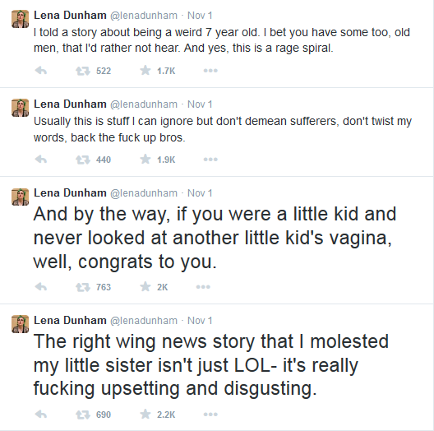Reply to the 'back the fuck up bros' tweet
The image size is (434, 431).
pos(41,160)
